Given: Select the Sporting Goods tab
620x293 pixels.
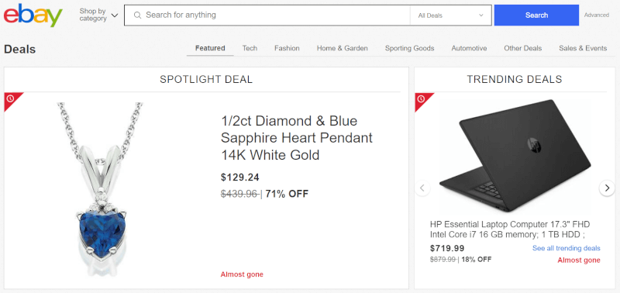Looking at the screenshot, I should [409, 48].
